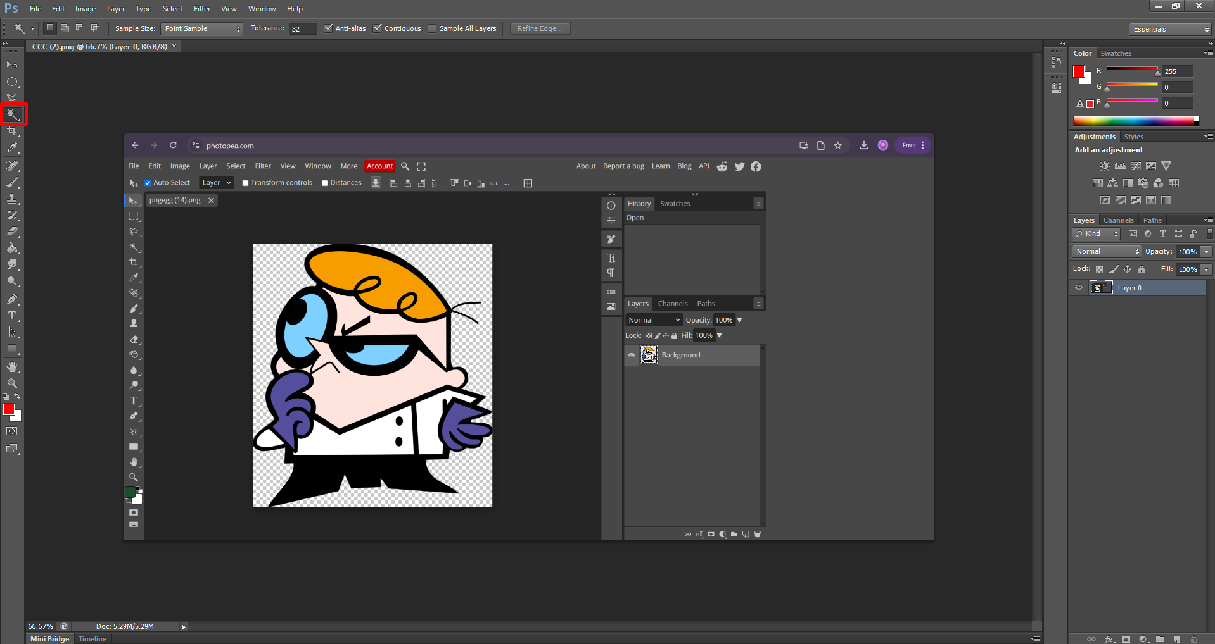Enable Sample All Layers
The image size is (1215, 644).
[432, 28]
